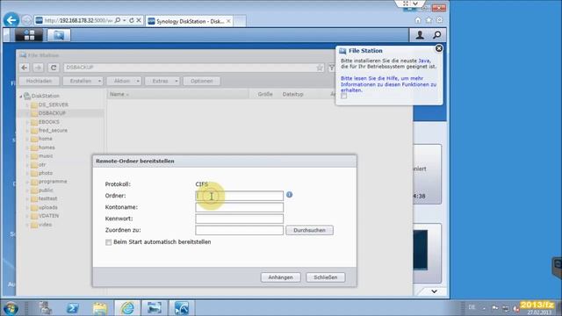Select the fred_secure folder

53,131
